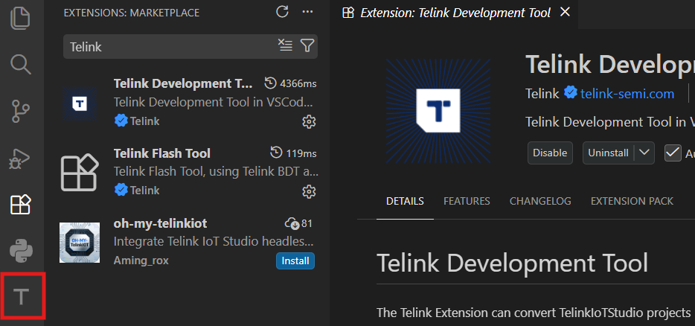Open the filter extensions menu

(307, 45)
